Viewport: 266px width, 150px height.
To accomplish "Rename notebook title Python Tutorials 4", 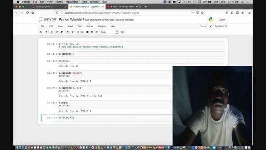I will [x=71, y=20].
